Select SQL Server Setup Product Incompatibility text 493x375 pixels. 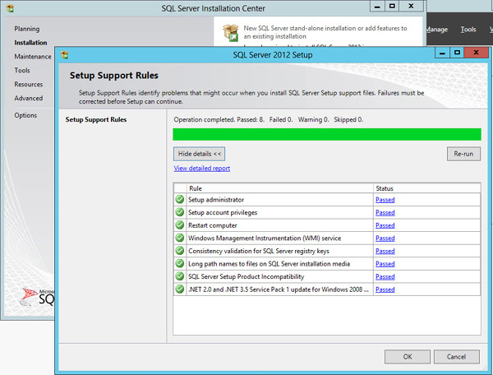tap(246, 276)
